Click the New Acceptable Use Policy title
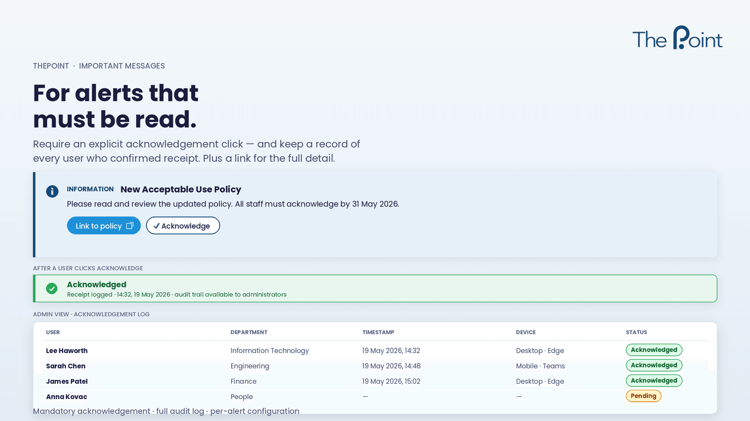Image resolution: width=750 pixels, height=421 pixels. (x=181, y=189)
